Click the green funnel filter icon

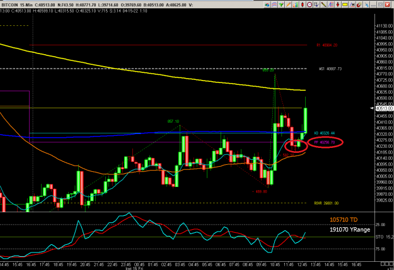coord(281,4)
